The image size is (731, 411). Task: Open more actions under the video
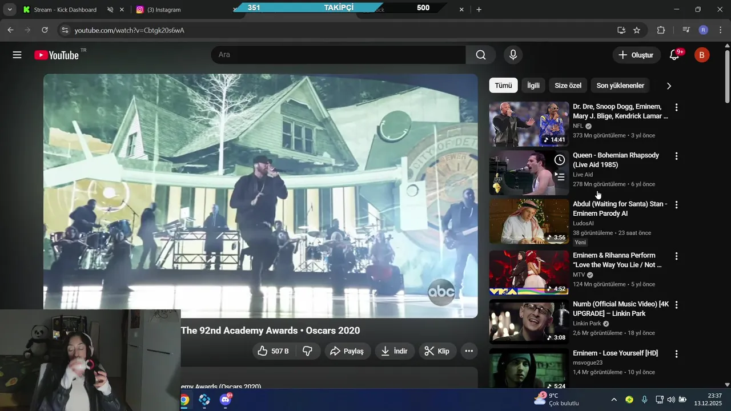tap(469, 351)
